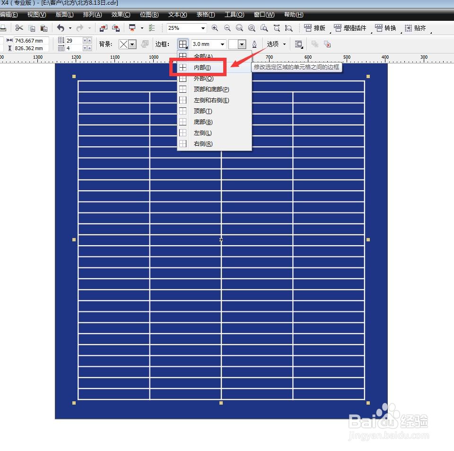Open the 文本(X) menu
Image resolution: width=454 pixels, height=451 pixels.
177,15
